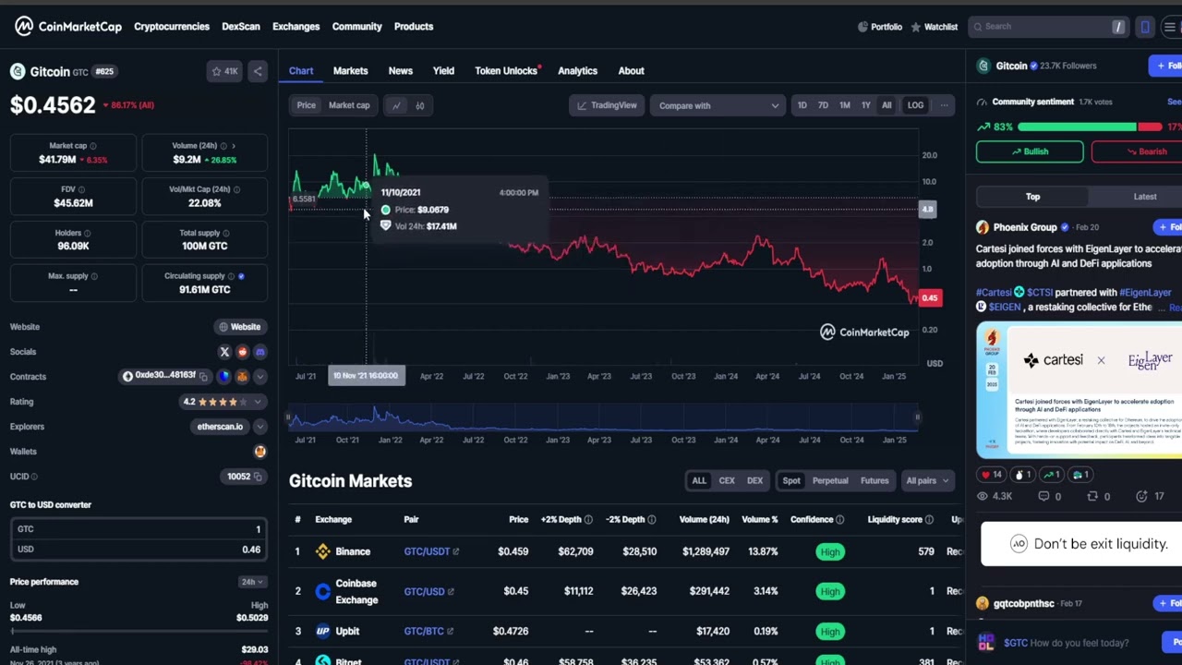Open the Compare with dropdown
Viewport: 1182px width, 665px height.
click(x=718, y=105)
